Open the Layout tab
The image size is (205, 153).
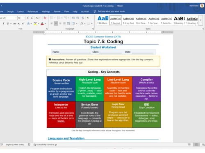pyautogui.click(x=20, y=11)
